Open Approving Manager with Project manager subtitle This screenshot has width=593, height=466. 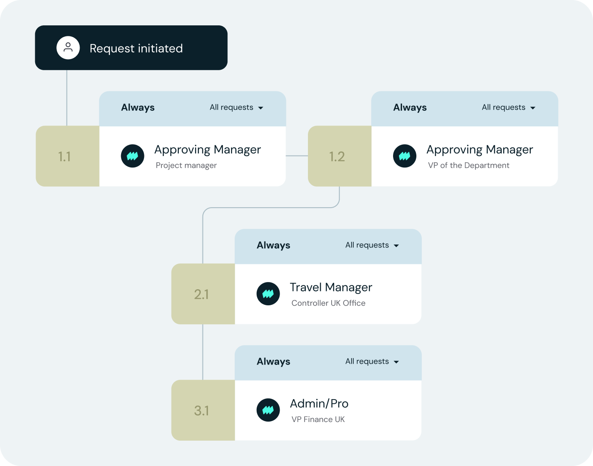[208, 150]
